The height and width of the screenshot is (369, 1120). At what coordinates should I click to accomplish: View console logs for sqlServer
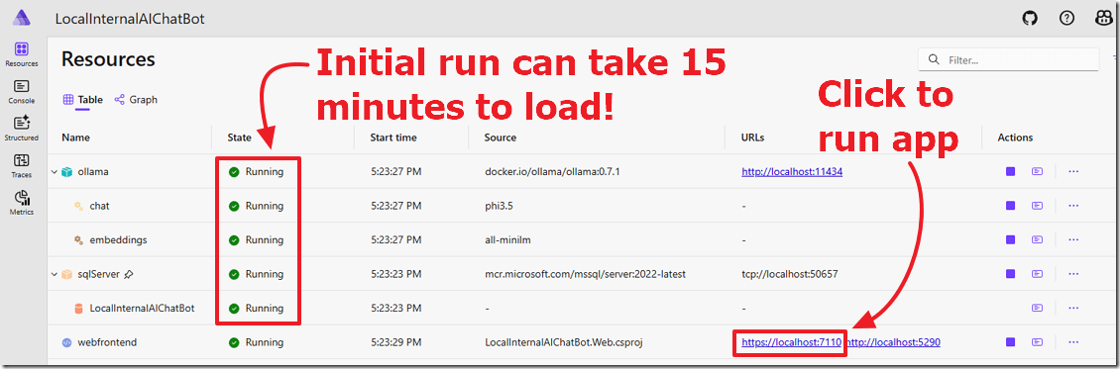(x=1037, y=274)
